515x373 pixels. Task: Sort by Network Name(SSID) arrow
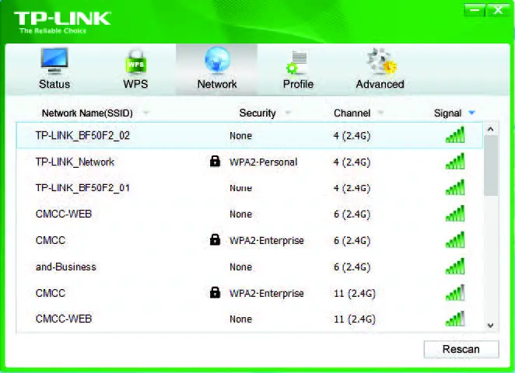pyautogui.click(x=145, y=113)
